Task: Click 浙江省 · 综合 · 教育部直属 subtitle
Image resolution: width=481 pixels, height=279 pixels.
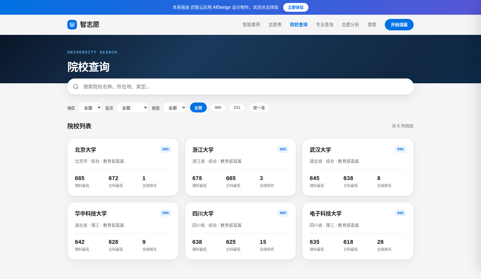Action: 217,161
